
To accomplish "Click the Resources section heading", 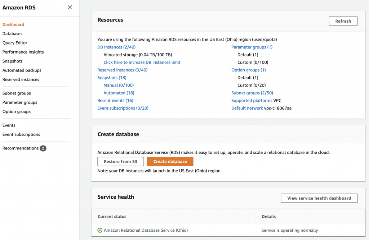I will (x=110, y=20).
